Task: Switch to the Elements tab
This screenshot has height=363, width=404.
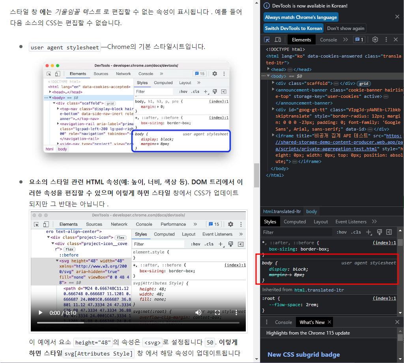Action: [x=301, y=40]
